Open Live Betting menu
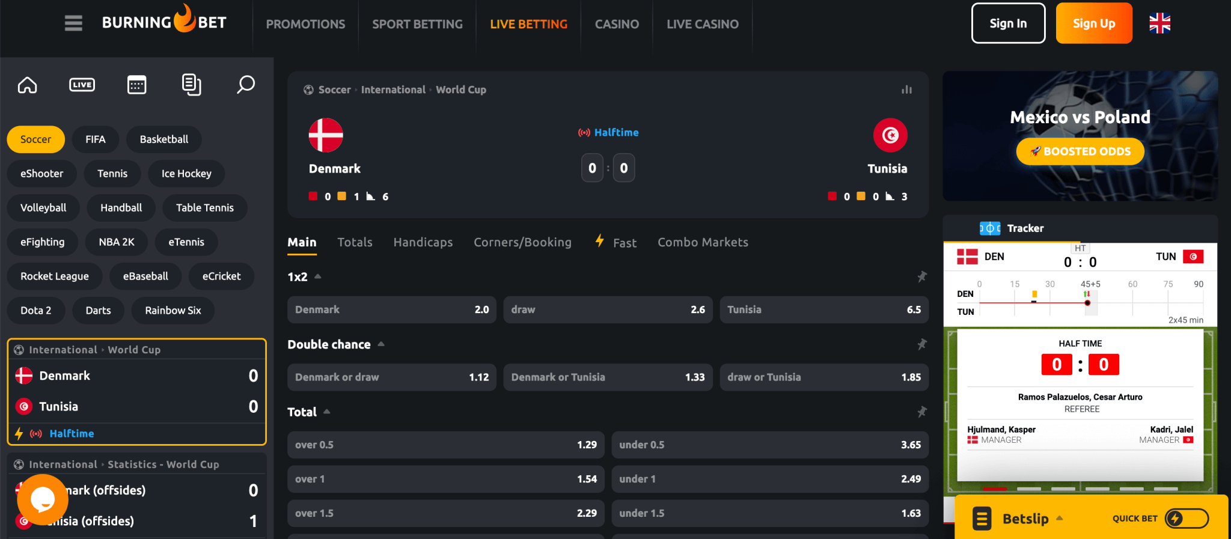Viewport: 1231px width, 539px height. click(528, 24)
